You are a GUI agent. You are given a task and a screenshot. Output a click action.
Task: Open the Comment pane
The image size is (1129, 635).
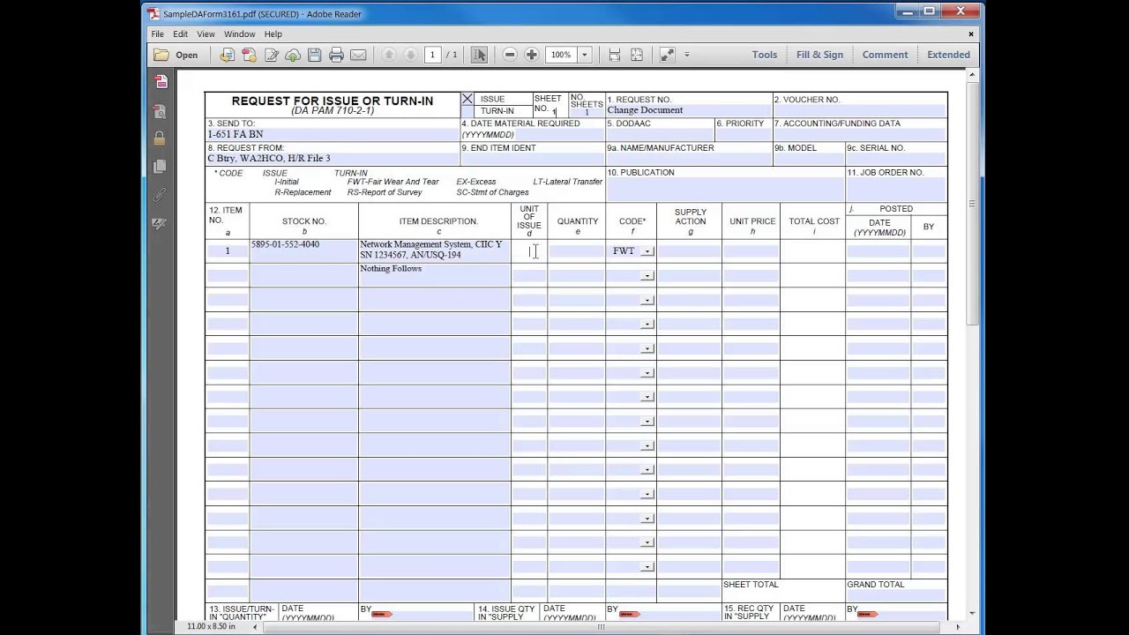tap(885, 55)
